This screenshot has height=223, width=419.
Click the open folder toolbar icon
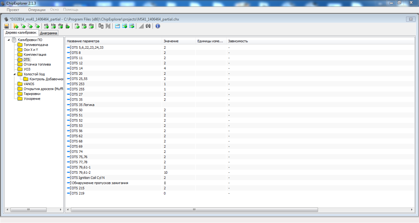tap(15, 26)
